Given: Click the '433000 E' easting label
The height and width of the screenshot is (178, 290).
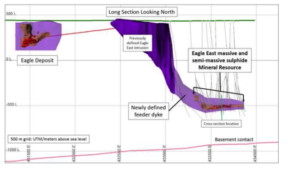Looking at the screenshot, I should coord(164,154).
